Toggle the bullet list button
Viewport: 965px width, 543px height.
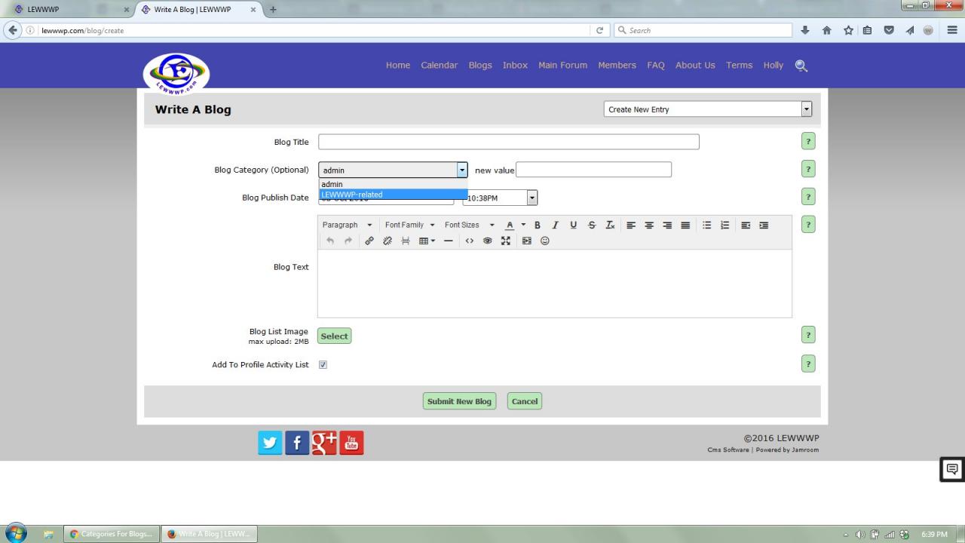point(706,225)
